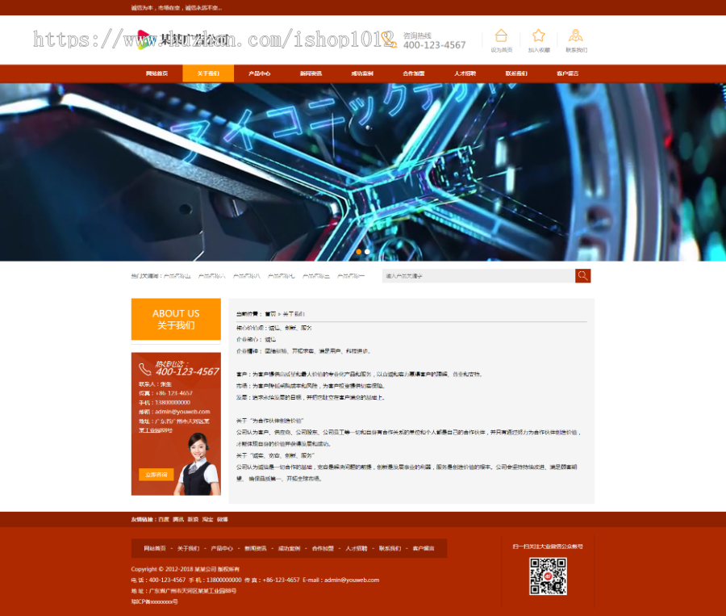726x616 pixels.
Task: Open the 产品中心 navigation menu
Action: coord(259,73)
